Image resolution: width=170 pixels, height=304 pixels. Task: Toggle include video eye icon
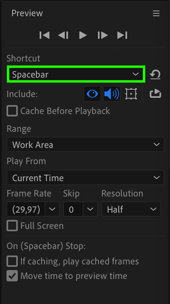(92, 94)
